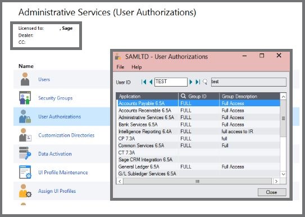
Task: Open the Customization Directories icon
Action: pos(25,135)
